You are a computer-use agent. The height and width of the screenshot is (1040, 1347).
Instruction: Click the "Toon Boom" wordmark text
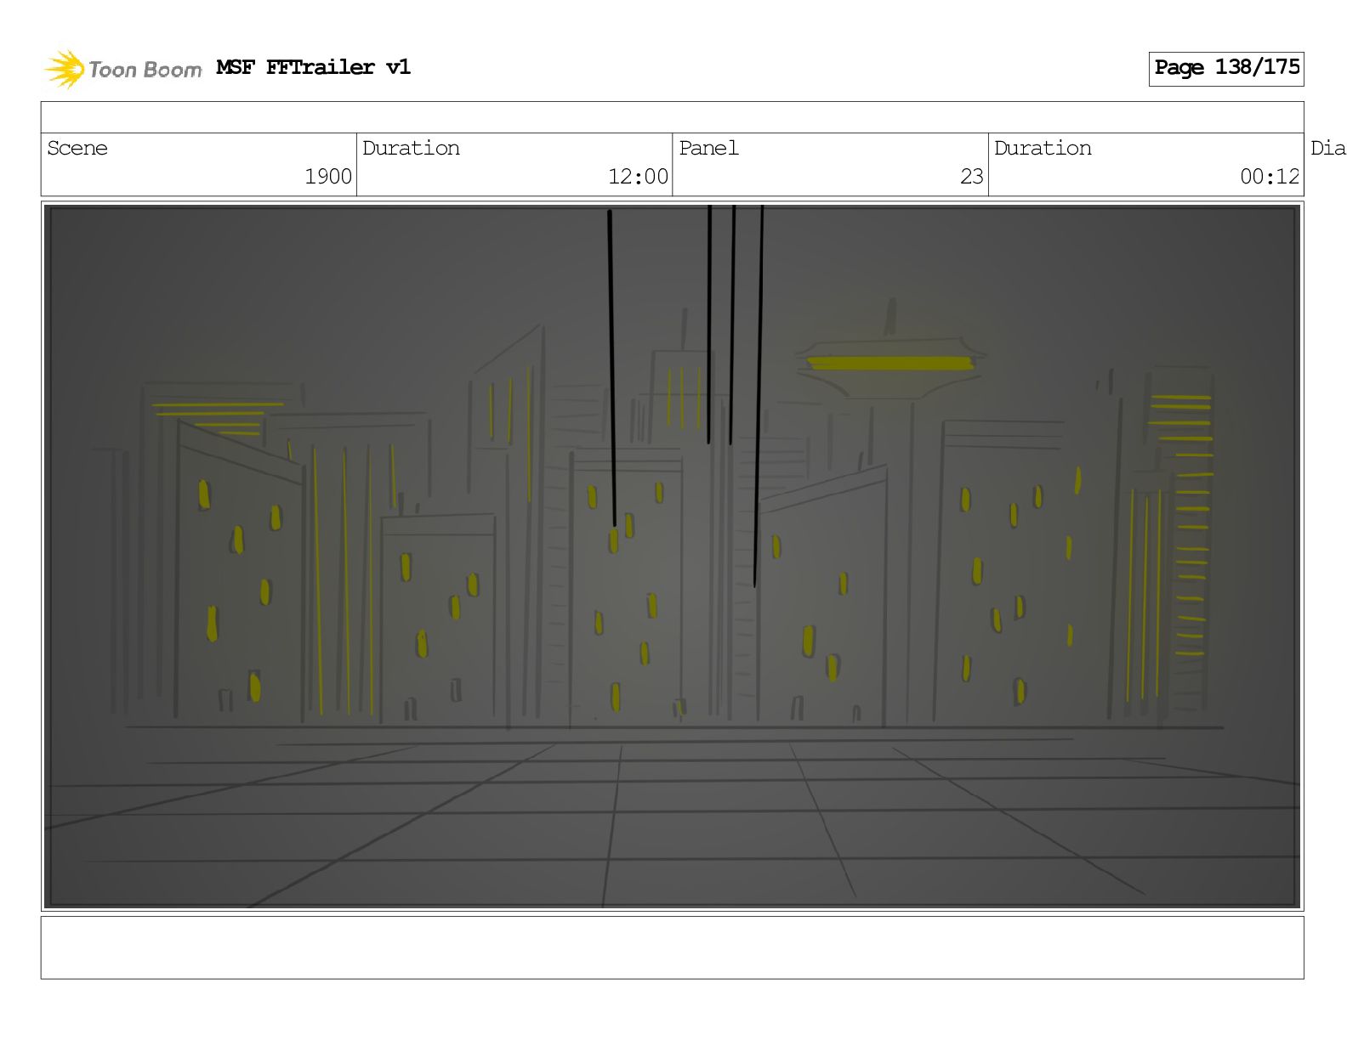(145, 70)
